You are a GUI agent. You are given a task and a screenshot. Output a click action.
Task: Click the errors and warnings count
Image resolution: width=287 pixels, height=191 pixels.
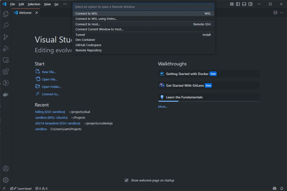click(x=41, y=188)
